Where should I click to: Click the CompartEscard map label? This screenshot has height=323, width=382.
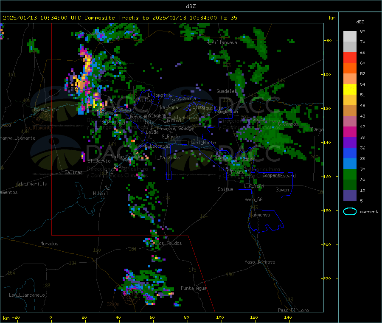pyautogui.click(x=279, y=176)
